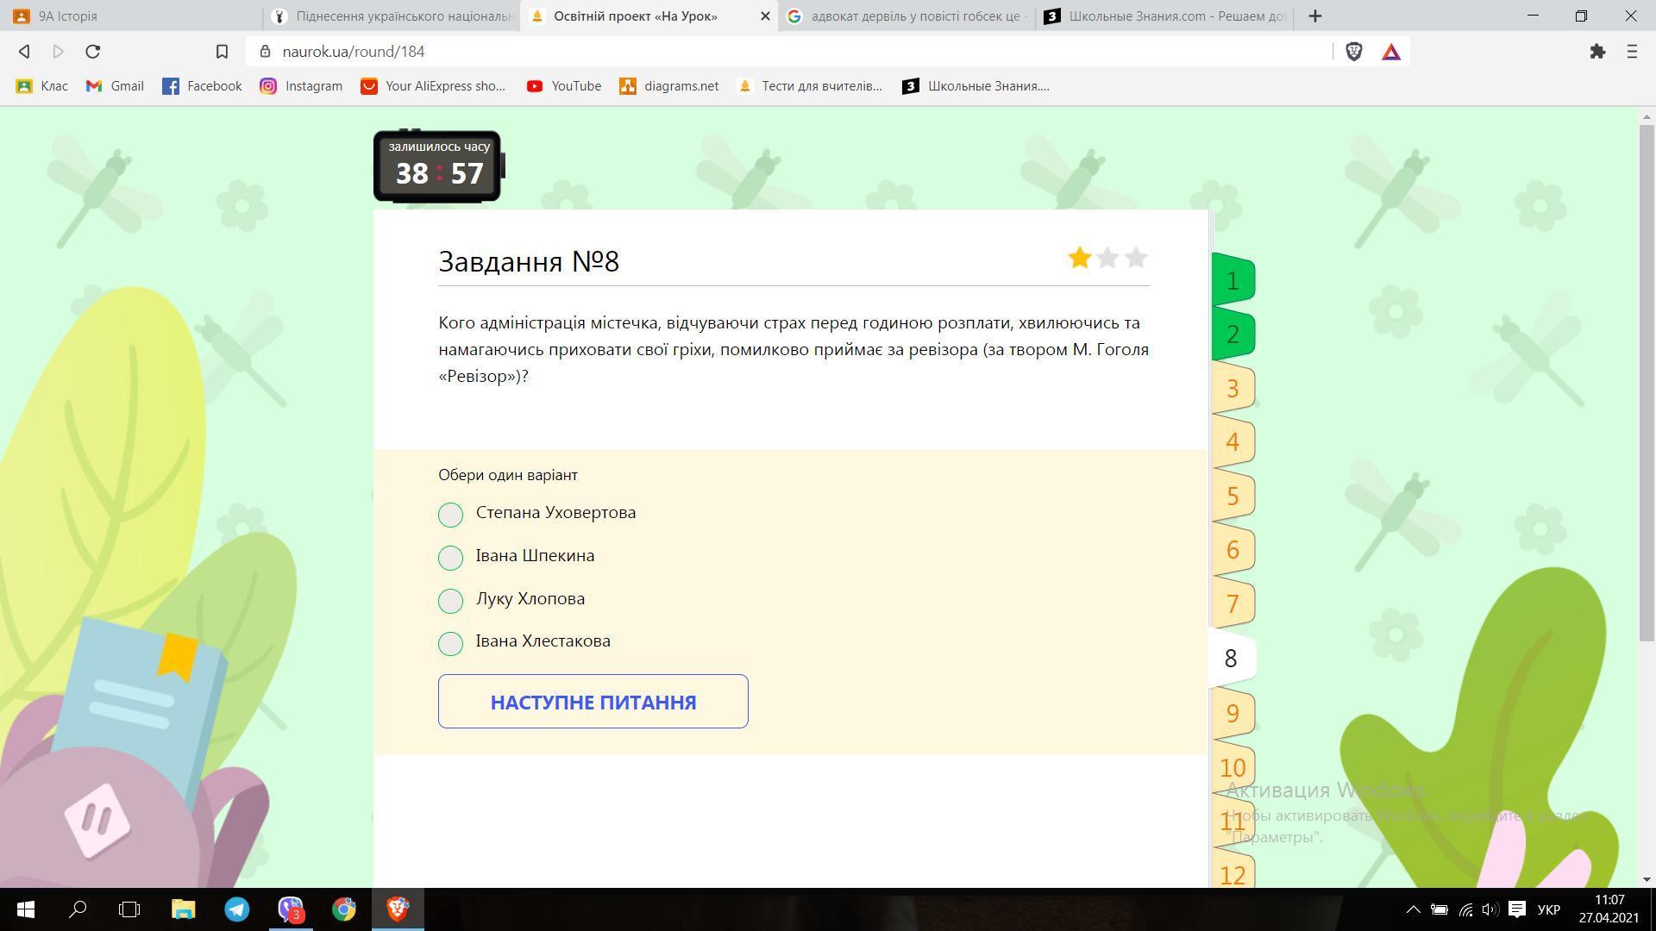Expand the hidden system tray icons chevron
This screenshot has height=931, width=1656.
1413,909
